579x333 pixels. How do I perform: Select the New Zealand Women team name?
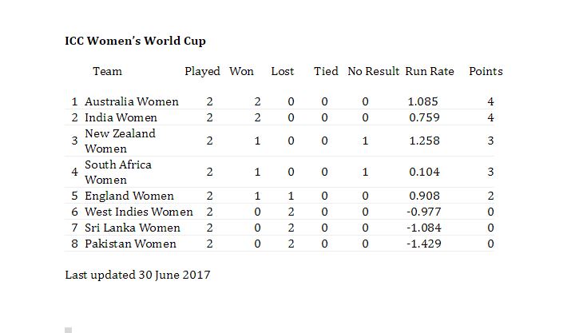coord(120,141)
